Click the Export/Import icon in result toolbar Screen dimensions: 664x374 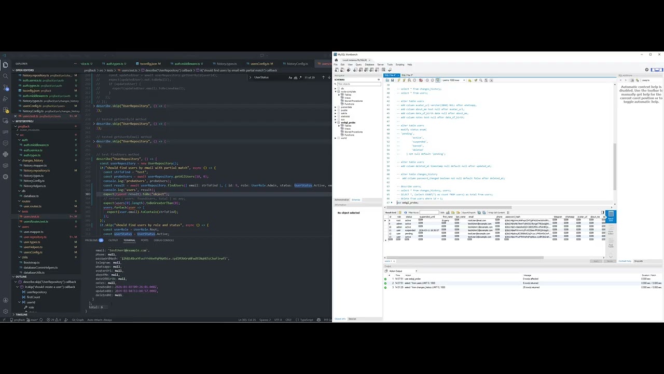(x=479, y=212)
